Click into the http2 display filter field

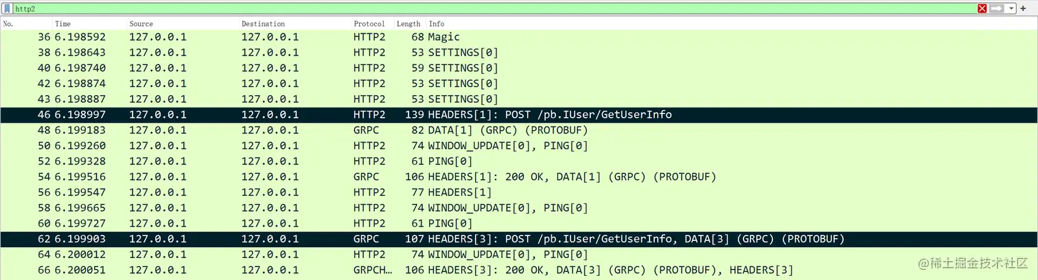494,8
